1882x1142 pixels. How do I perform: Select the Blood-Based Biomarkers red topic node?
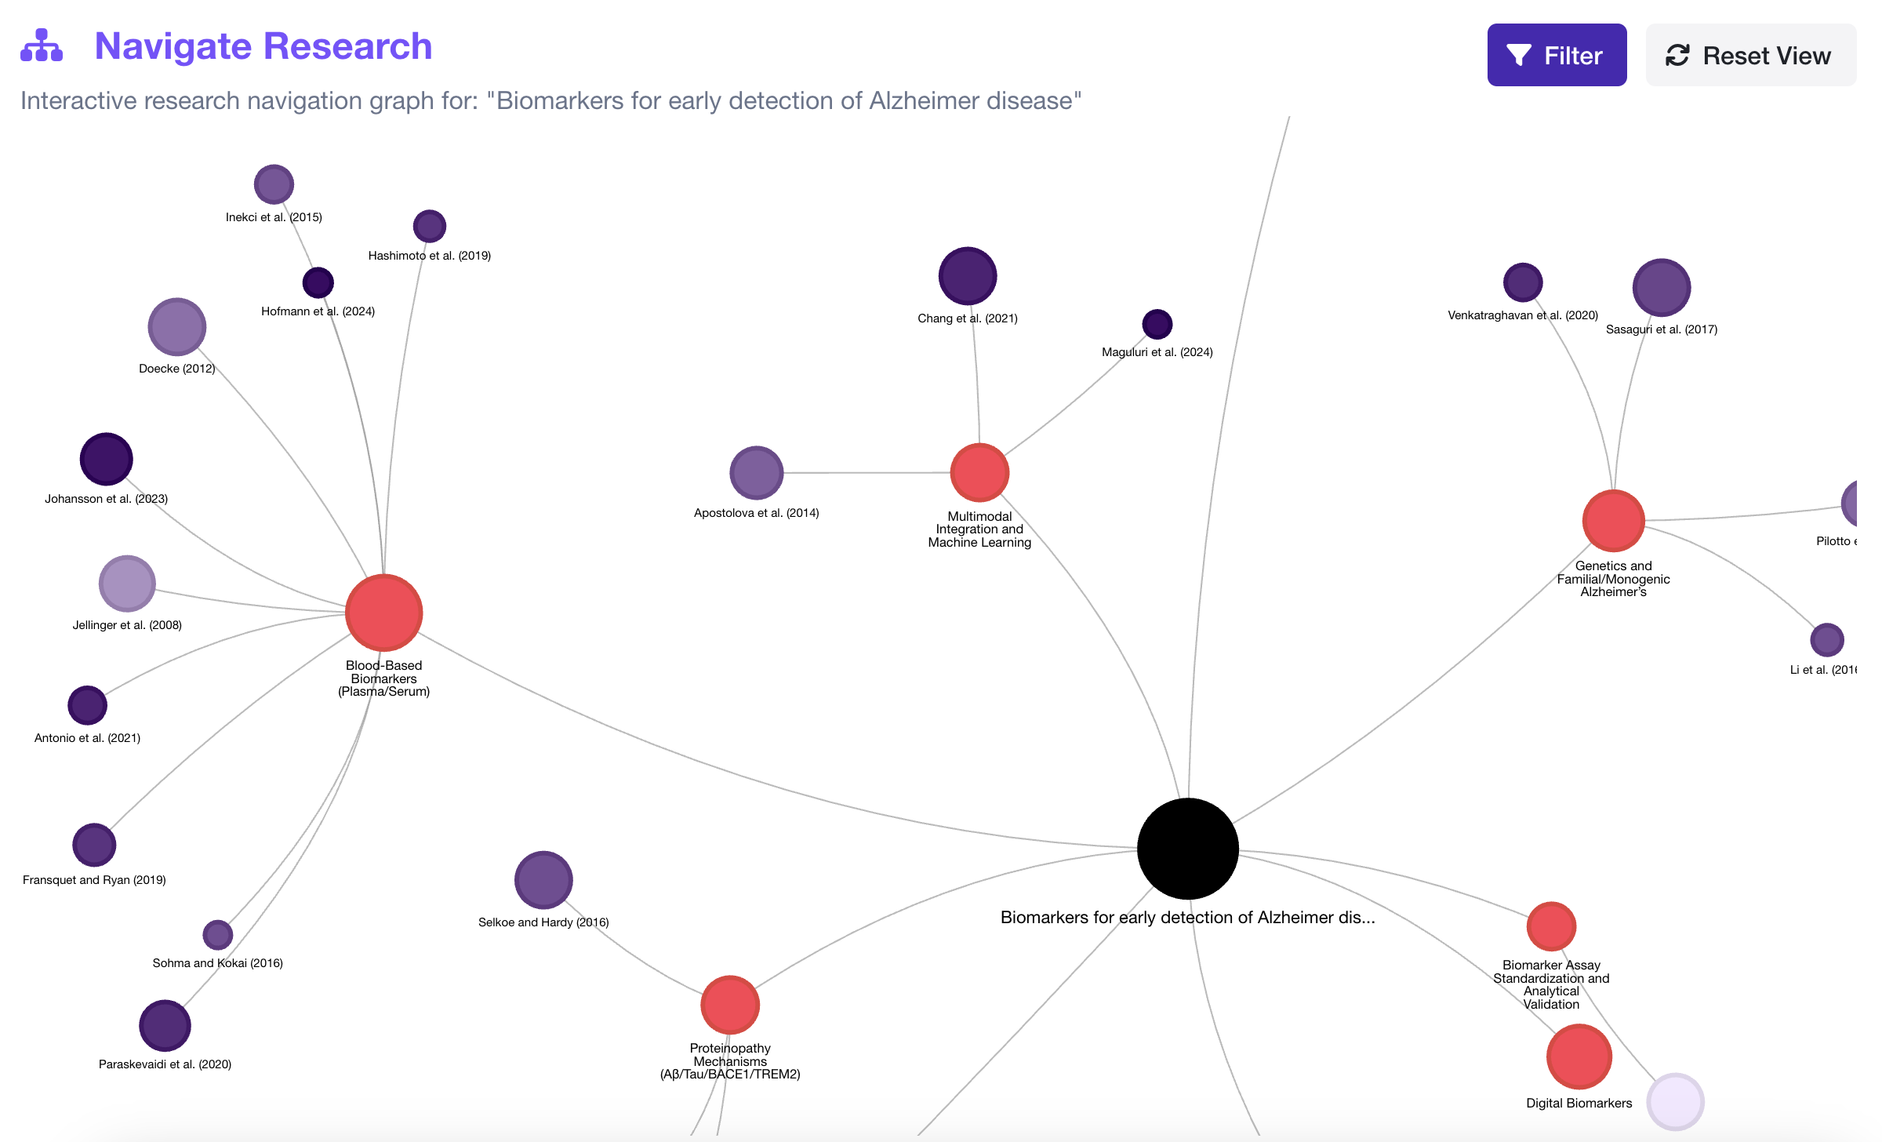click(x=383, y=613)
